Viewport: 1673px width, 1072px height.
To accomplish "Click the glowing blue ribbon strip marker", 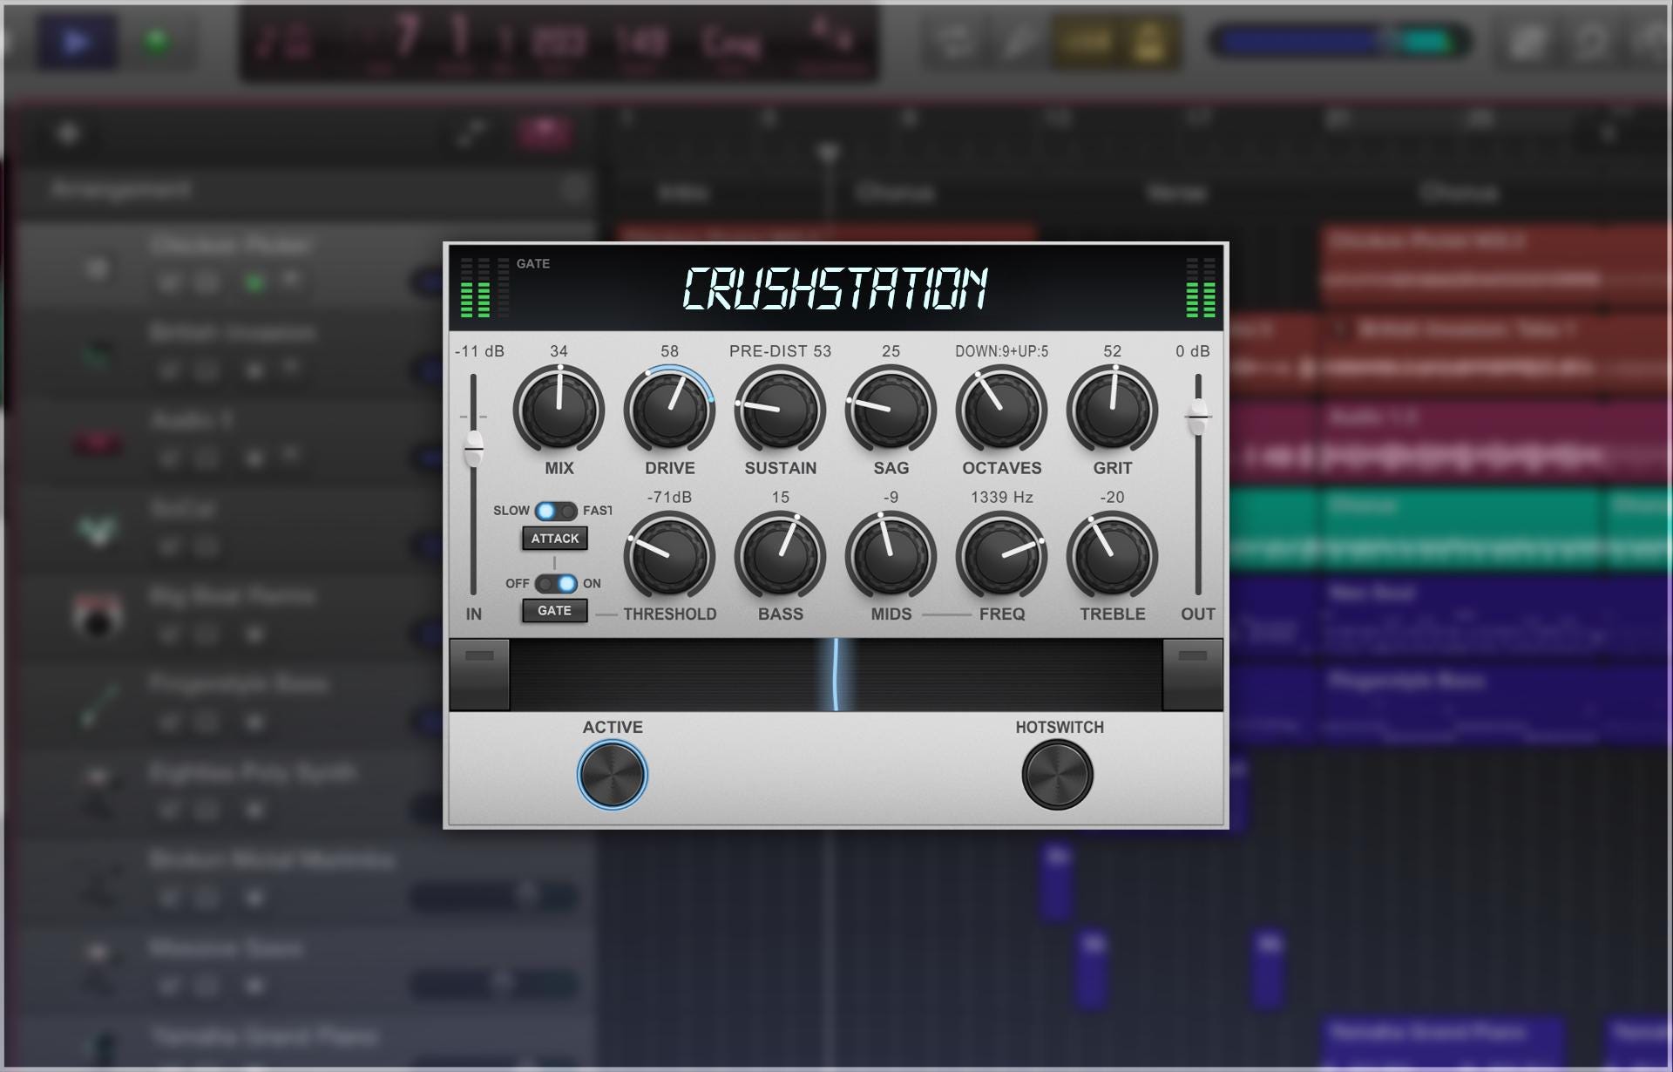I will (x=836, y=675).
